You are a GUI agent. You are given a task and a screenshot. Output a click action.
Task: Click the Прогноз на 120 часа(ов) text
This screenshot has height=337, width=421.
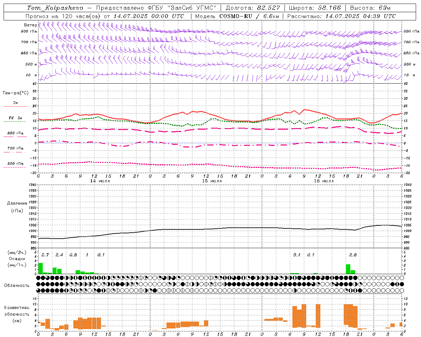(63, 16)
